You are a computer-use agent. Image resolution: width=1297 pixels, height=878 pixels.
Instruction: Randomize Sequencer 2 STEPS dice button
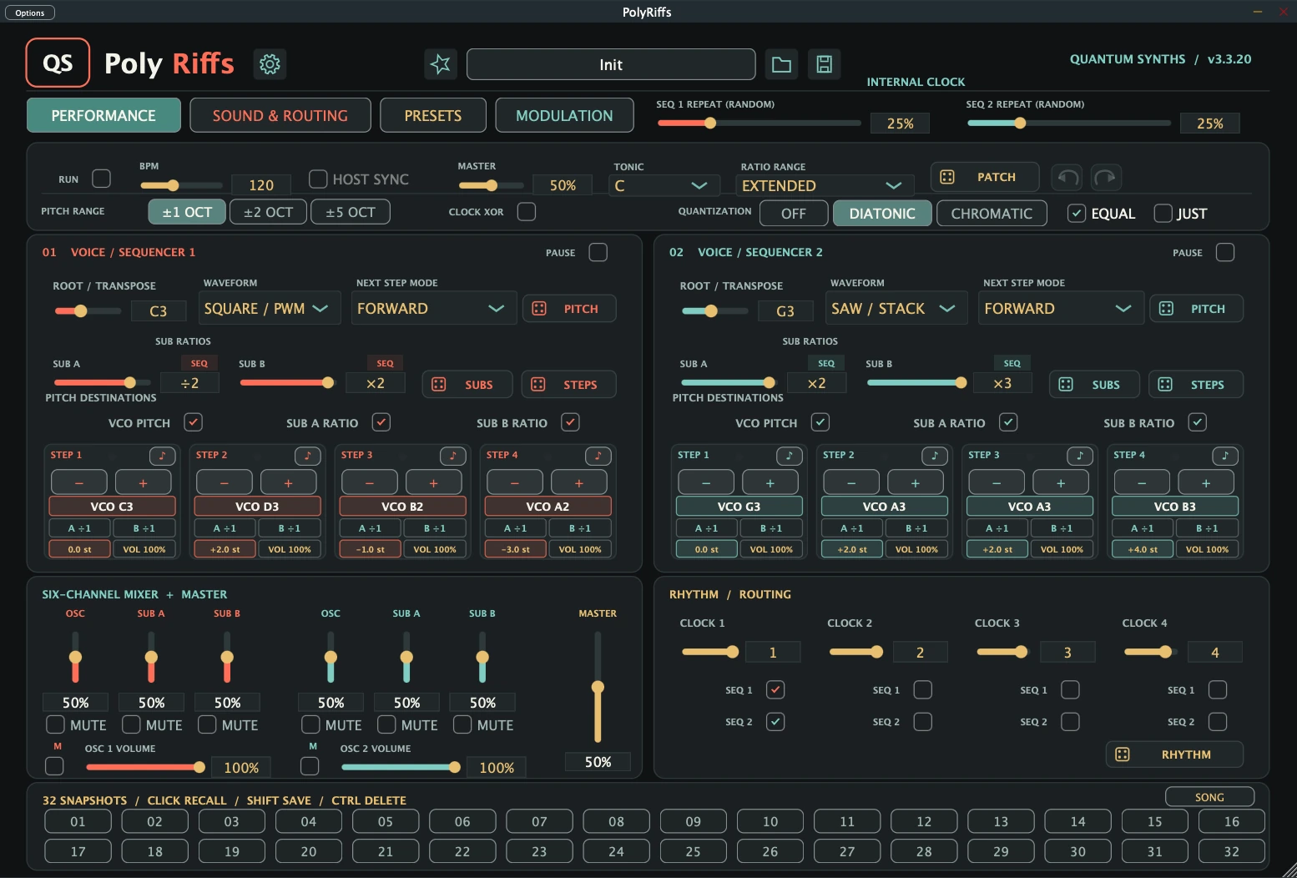click(1196, 385)
